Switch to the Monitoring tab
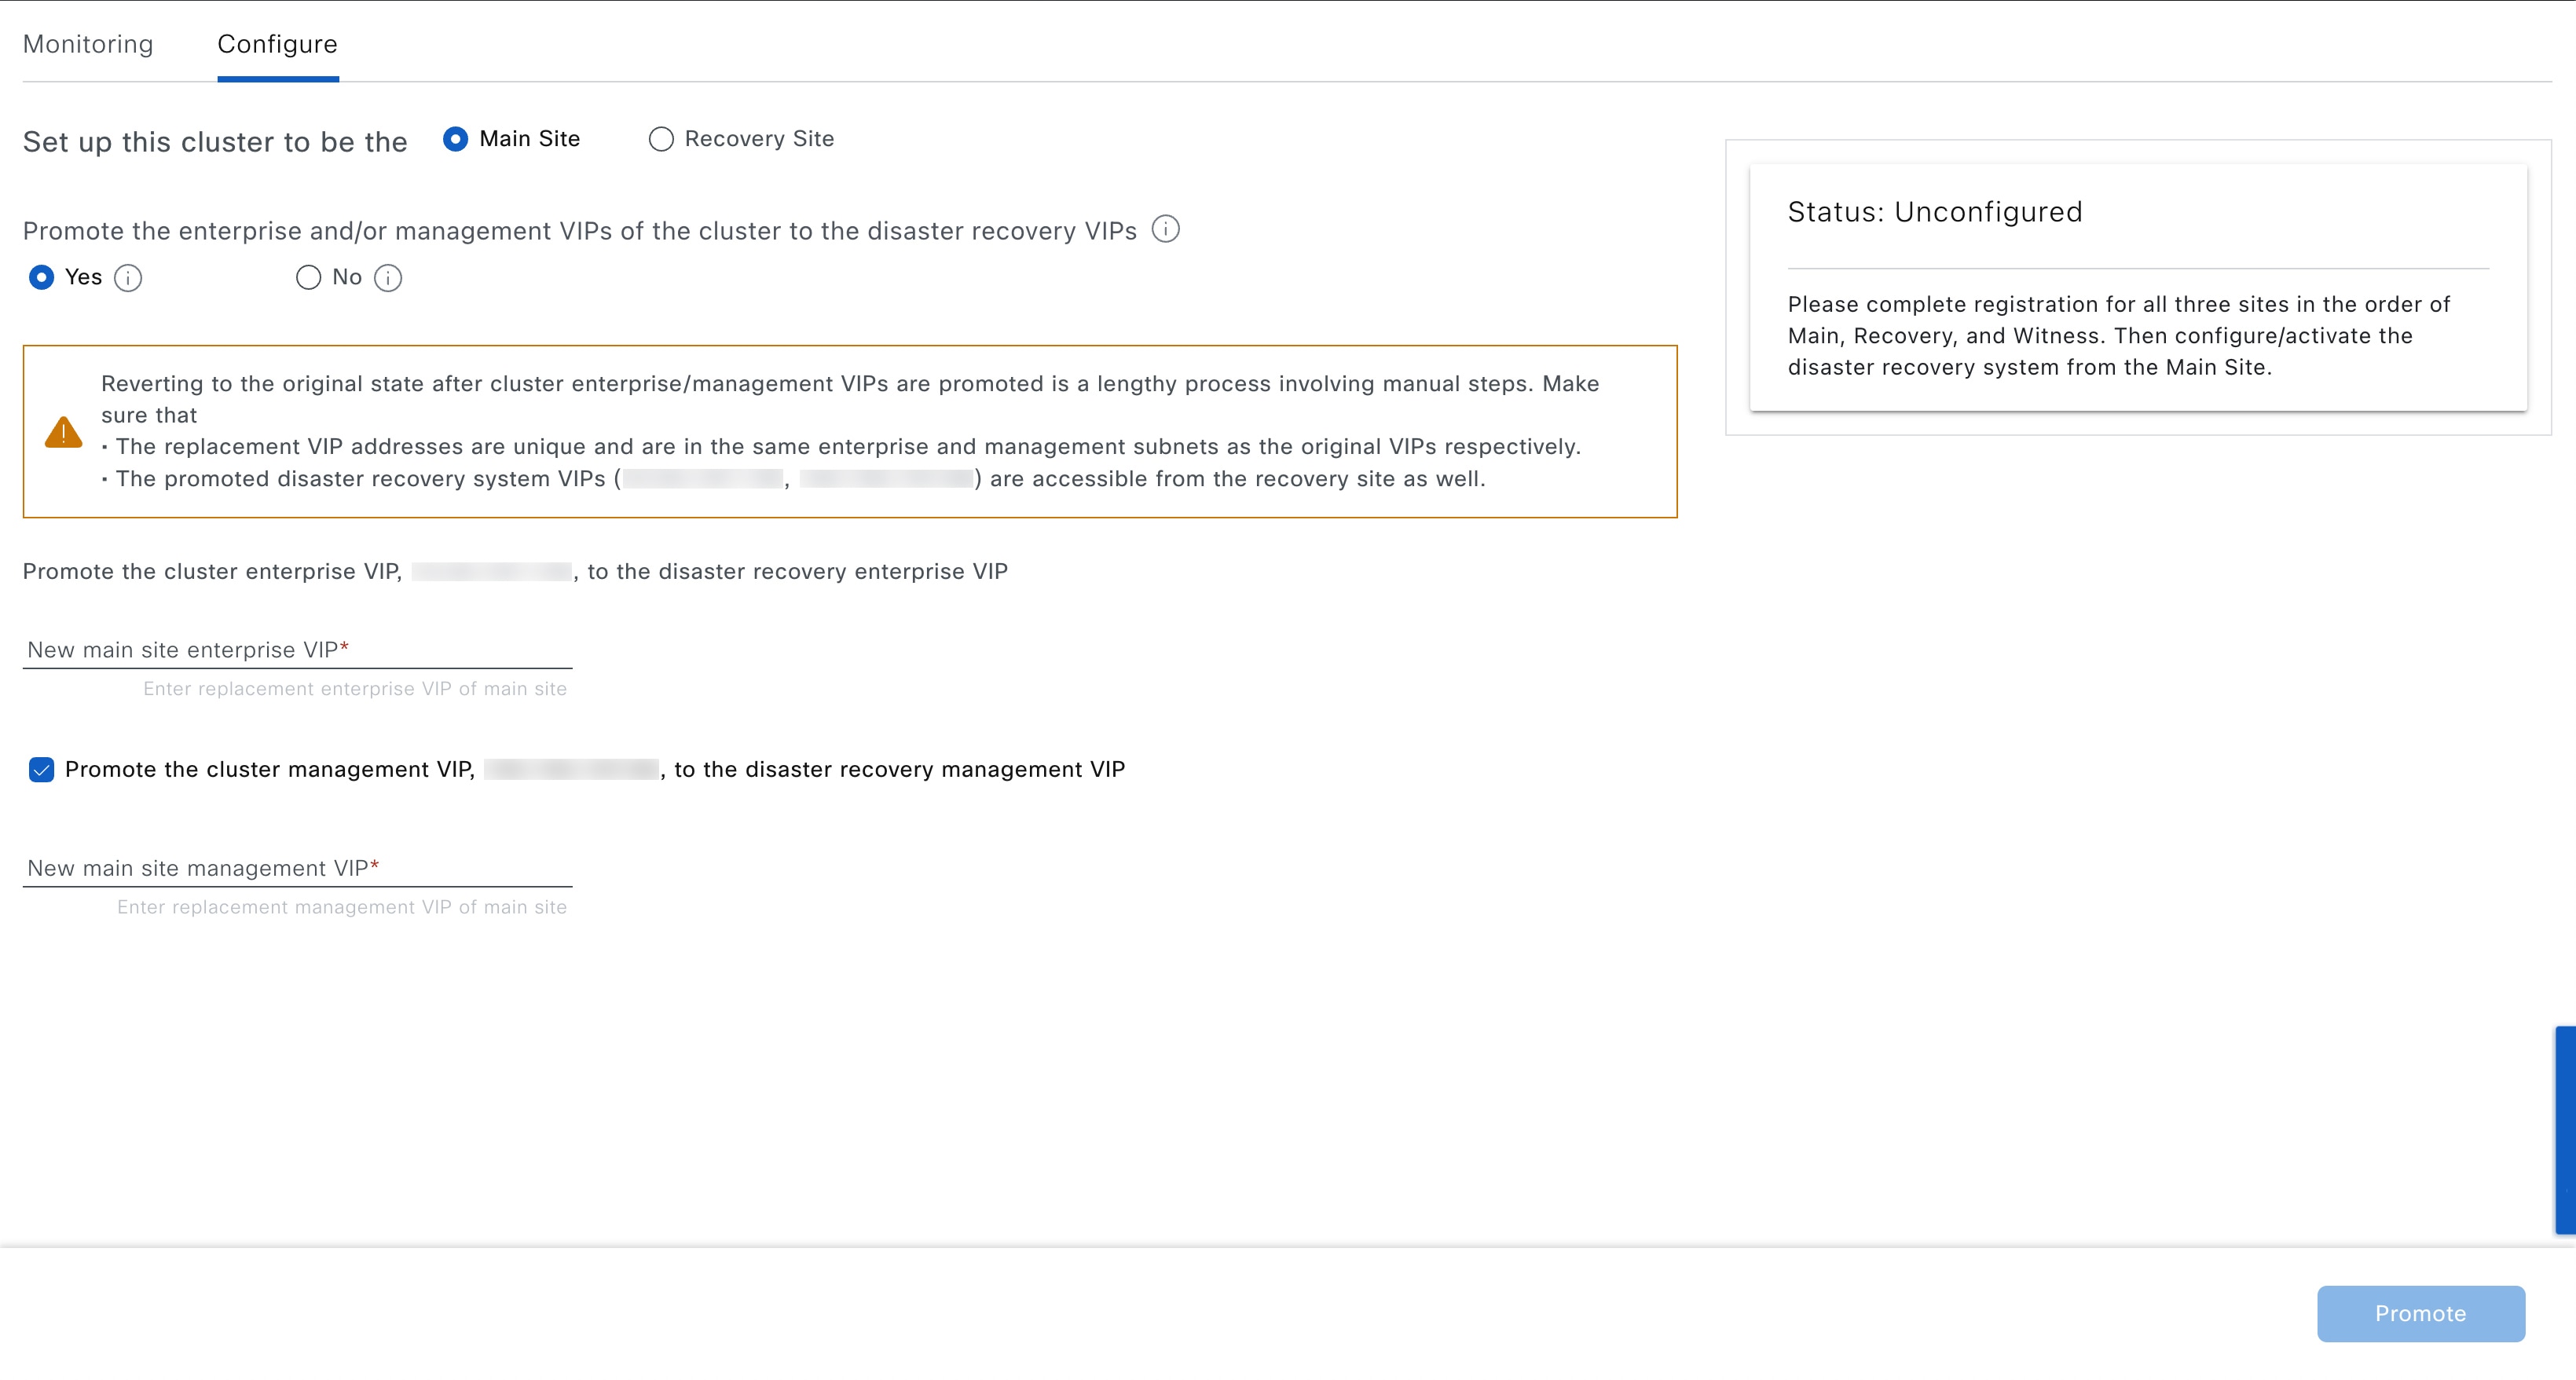The height and width of the screenshot is (1380, 2576). (88, 44)
